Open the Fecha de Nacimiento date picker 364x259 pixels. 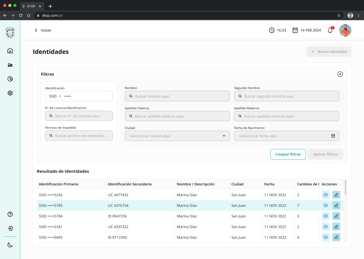[x=333, y=136]
